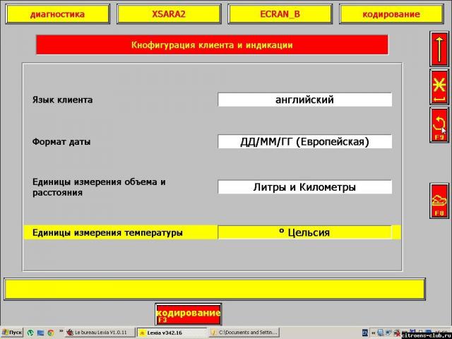Click the show desktop quick-launch icon
Image resolution: width=452 pixels, height=339 pixels.
[40, 333]
